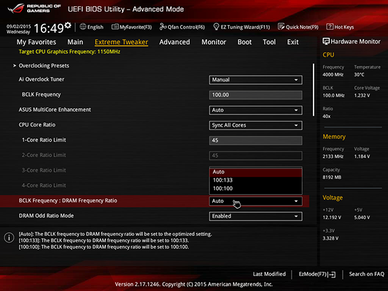Viewport: 388px width, 291px height.
Task: Open the CPU Core Ratio dropdown
Action: (255, 125)
